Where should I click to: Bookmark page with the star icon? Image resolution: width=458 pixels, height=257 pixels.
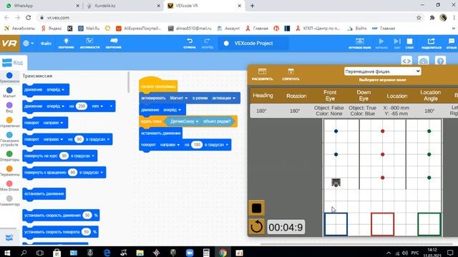point(419,18)
